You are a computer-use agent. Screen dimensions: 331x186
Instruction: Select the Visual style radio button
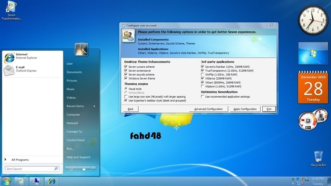pyautogui.click(x=126, y=89)
